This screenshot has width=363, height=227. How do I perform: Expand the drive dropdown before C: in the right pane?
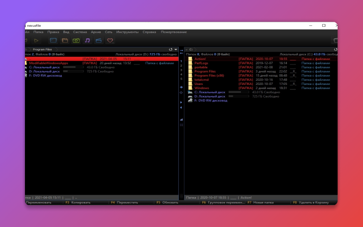pos(186,49)
